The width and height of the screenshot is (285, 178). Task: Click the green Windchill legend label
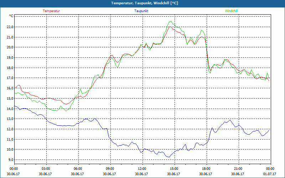point(231,11)
